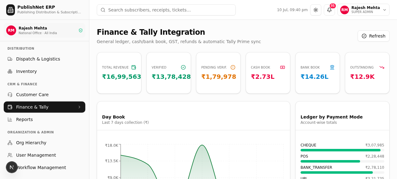Click the Org Hierarchy network icon

10,143
